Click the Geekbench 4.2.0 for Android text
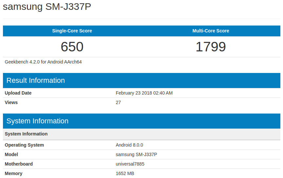 coord(43,62)
